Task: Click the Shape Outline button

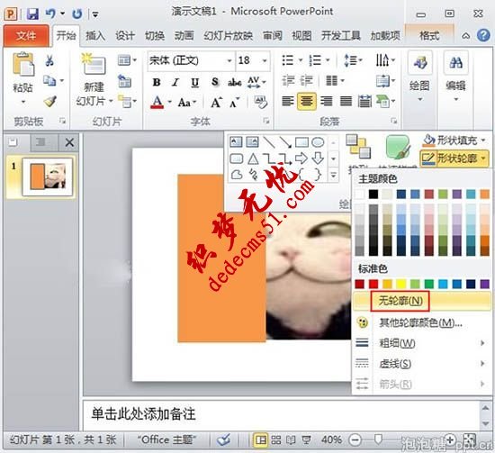Action: tap(454, 158)
